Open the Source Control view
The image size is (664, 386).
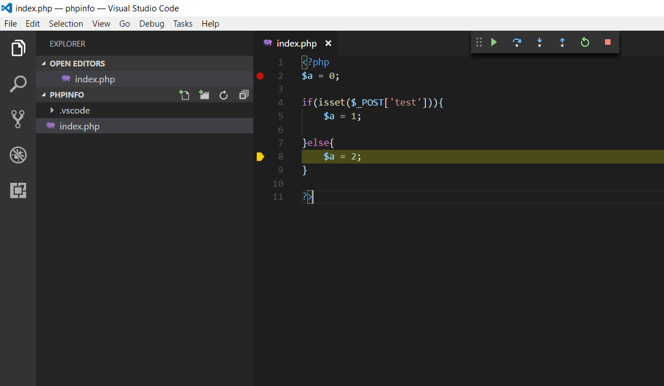[18, 119]
